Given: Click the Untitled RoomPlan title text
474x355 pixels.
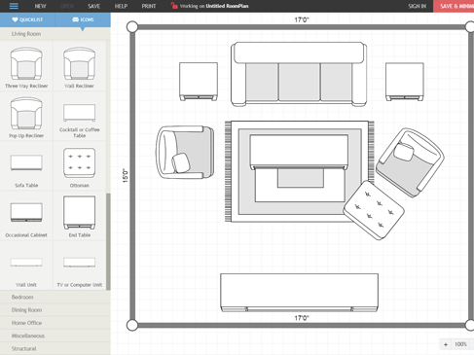Looking at the screenshot, I should [227, 6].
